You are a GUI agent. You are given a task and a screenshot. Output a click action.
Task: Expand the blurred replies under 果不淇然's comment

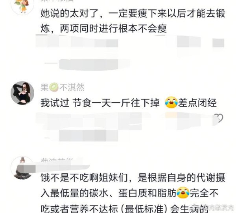pos(81,136)
